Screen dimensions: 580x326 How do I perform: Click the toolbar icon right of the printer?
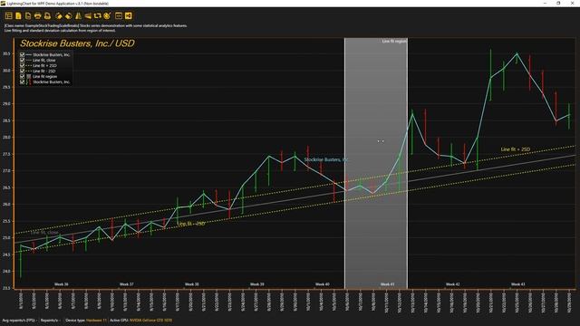tap(47, 16)
